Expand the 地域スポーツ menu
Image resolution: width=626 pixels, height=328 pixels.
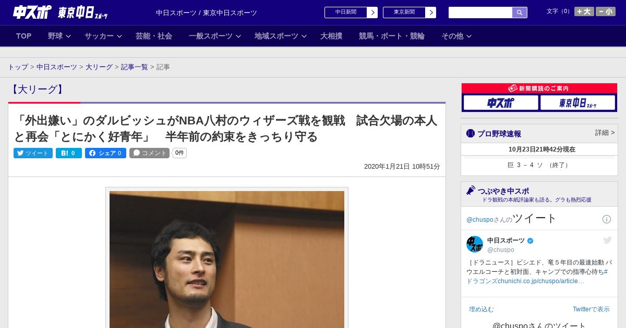281,36
